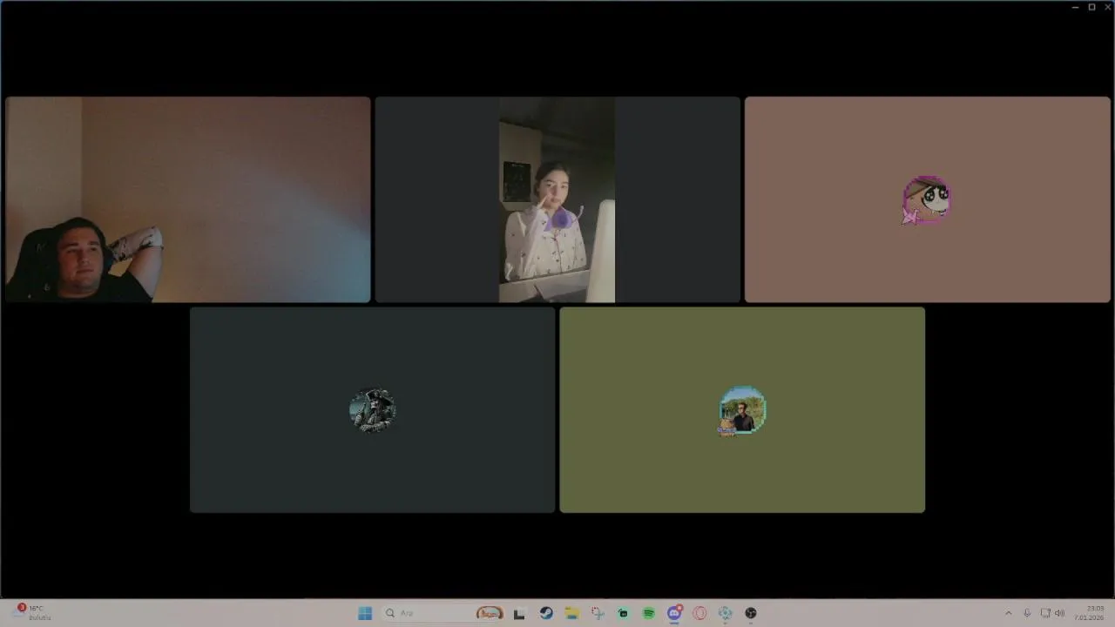This screenshot has width=1115, height=627.
Task: Click the olive-green participant tile avatar
Action: [742, 411]
